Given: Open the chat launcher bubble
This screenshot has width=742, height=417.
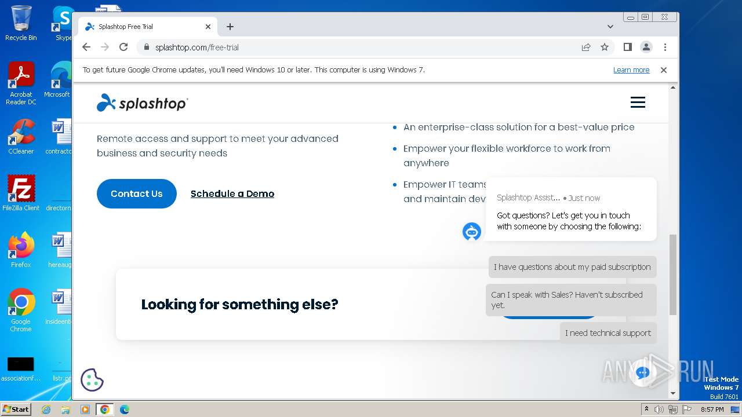Looking at the screenshot, I should point(642,374).
